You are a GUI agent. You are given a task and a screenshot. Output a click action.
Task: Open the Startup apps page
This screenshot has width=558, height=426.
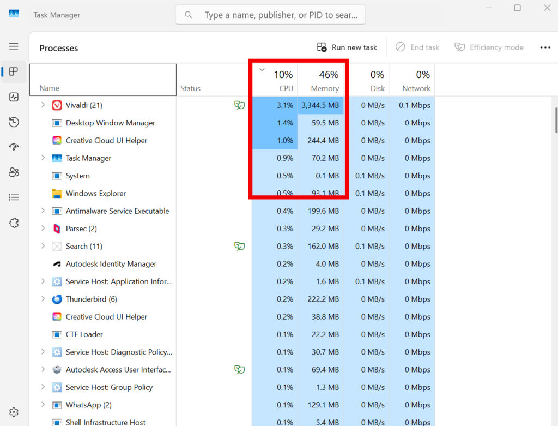[14, 147]
